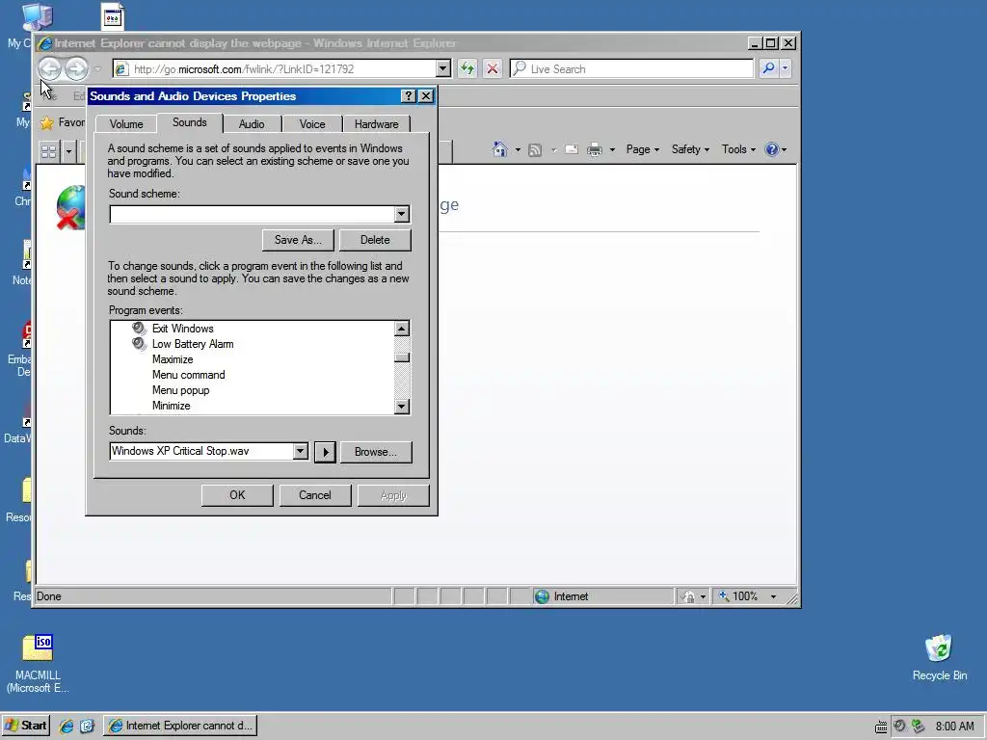Click program events scrollbar up arrow
This screenshot has height=740, width=987.
(x=402, y=329)
